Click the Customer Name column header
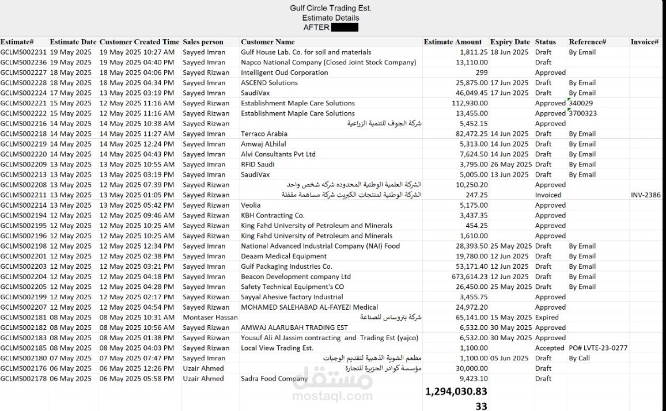 [x=267, y=42]
